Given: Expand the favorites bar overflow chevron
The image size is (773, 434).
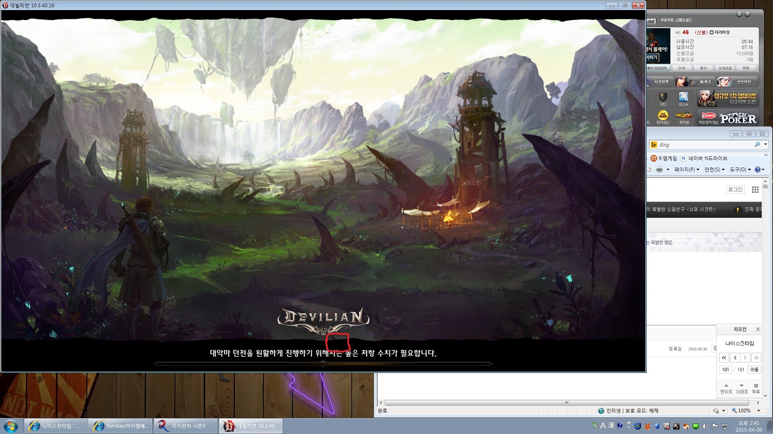Looking at the screenshot, I should point(766,155).
